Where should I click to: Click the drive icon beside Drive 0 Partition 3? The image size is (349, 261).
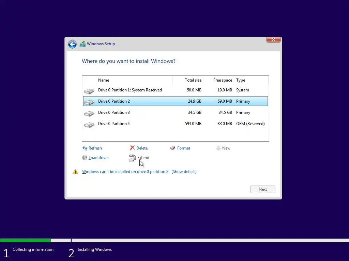(89, 114)
